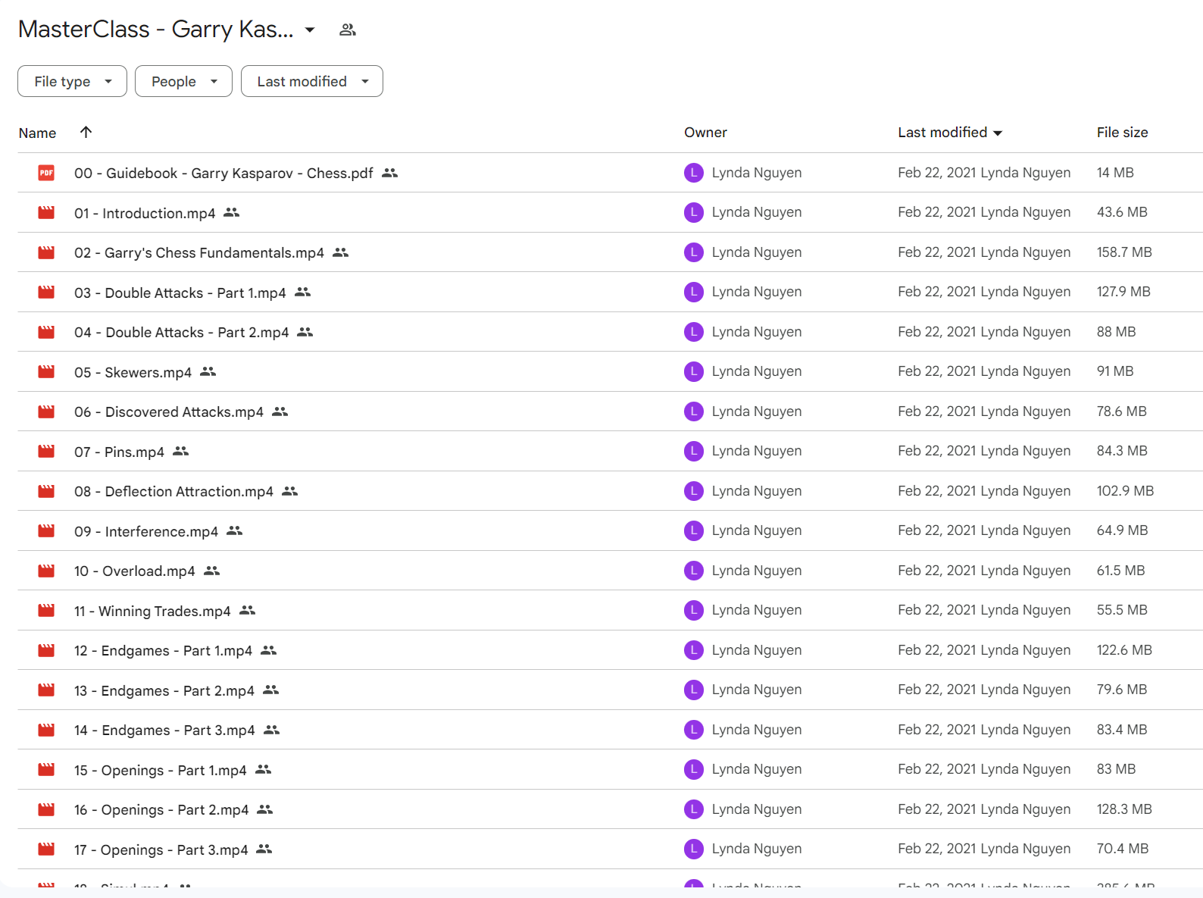
Task: Open the People filter dropdown
Action: (x=183, y=81)
